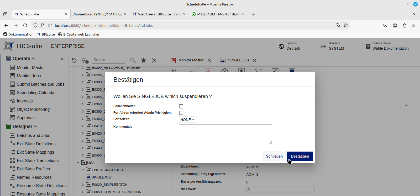The height and width of the screenshot is (196, 420).
Task: Collapse the LISA tree folder
Action: click(78, 163)
